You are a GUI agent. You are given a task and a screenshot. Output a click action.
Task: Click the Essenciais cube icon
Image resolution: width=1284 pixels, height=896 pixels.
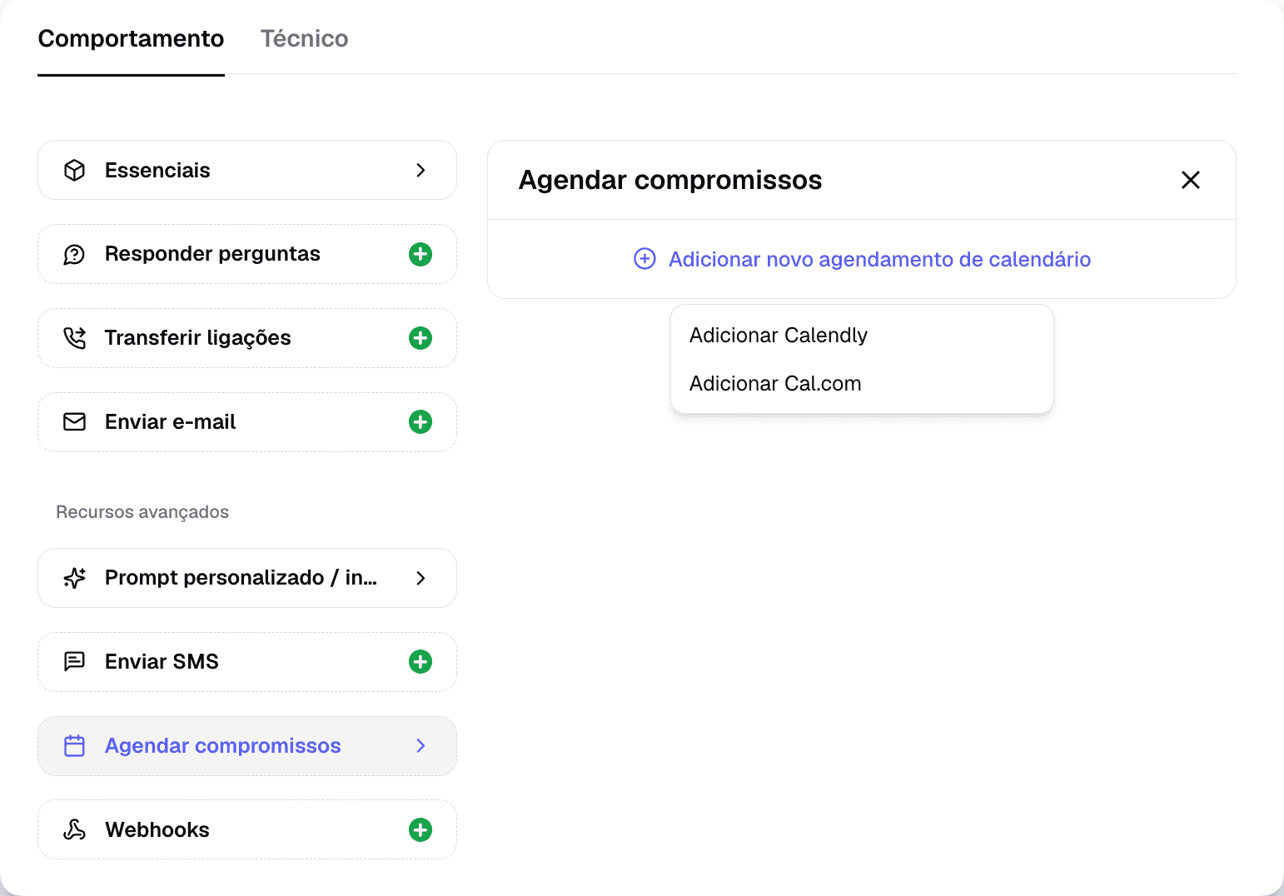click(75, 171)
